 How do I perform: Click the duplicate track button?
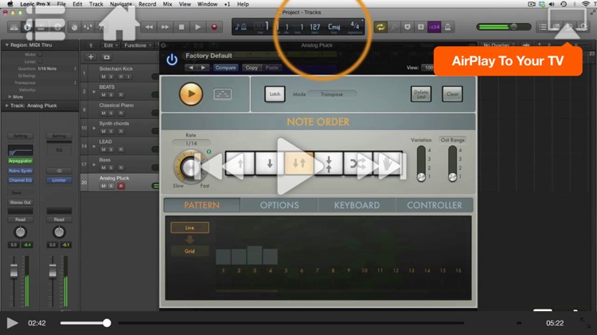(x=107, y=57)
